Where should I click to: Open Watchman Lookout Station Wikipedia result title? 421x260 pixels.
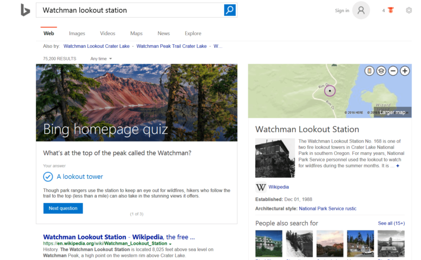tap(119, 237)
